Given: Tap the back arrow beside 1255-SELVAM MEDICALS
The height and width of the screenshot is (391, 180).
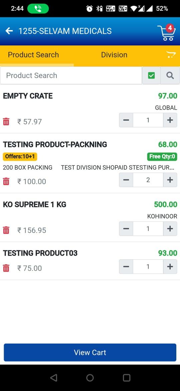Looking at the screenshot, I should (9, 31).
